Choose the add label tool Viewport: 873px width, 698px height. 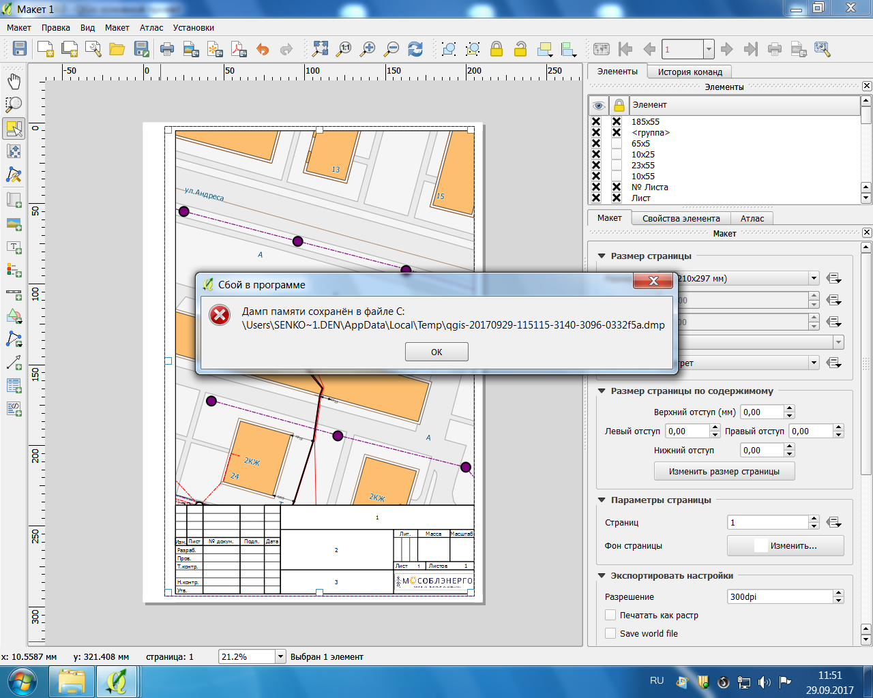(14, 247)
